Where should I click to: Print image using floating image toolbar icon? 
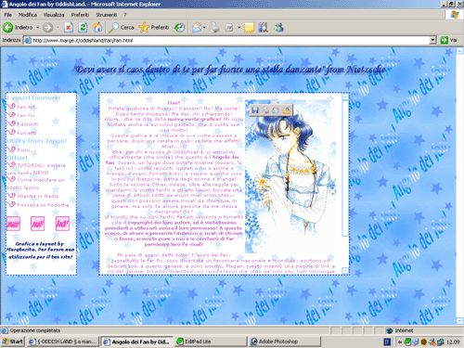pyautogui.click(x=265, y=110)
